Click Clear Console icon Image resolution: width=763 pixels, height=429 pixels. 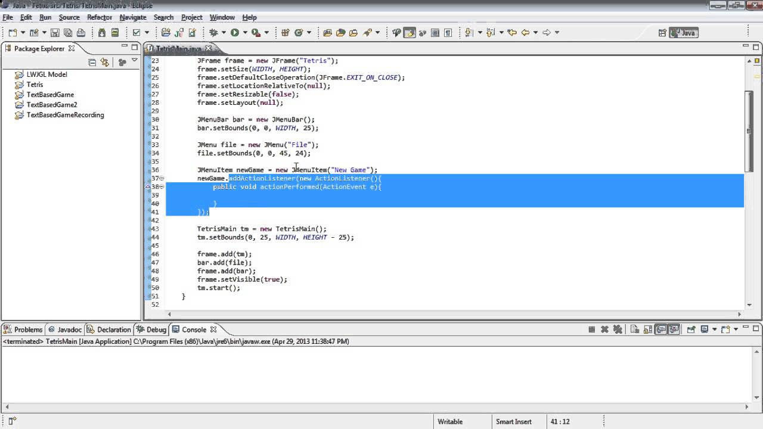coord(634,329)
